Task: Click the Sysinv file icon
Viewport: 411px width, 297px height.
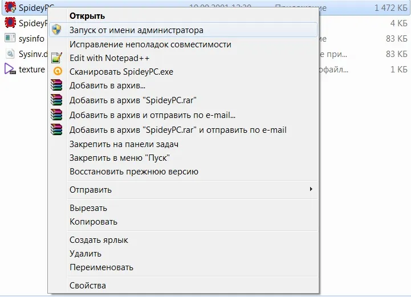Action: point(10,54)
